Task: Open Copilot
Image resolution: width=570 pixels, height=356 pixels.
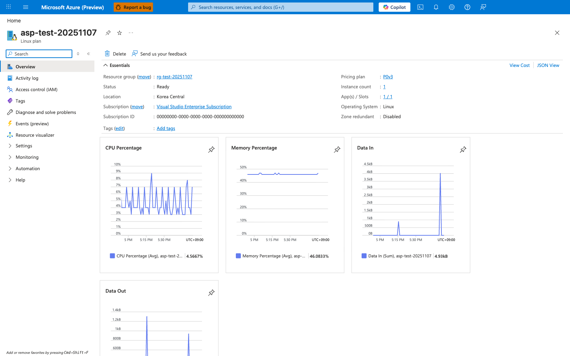Action: [394, 7]
